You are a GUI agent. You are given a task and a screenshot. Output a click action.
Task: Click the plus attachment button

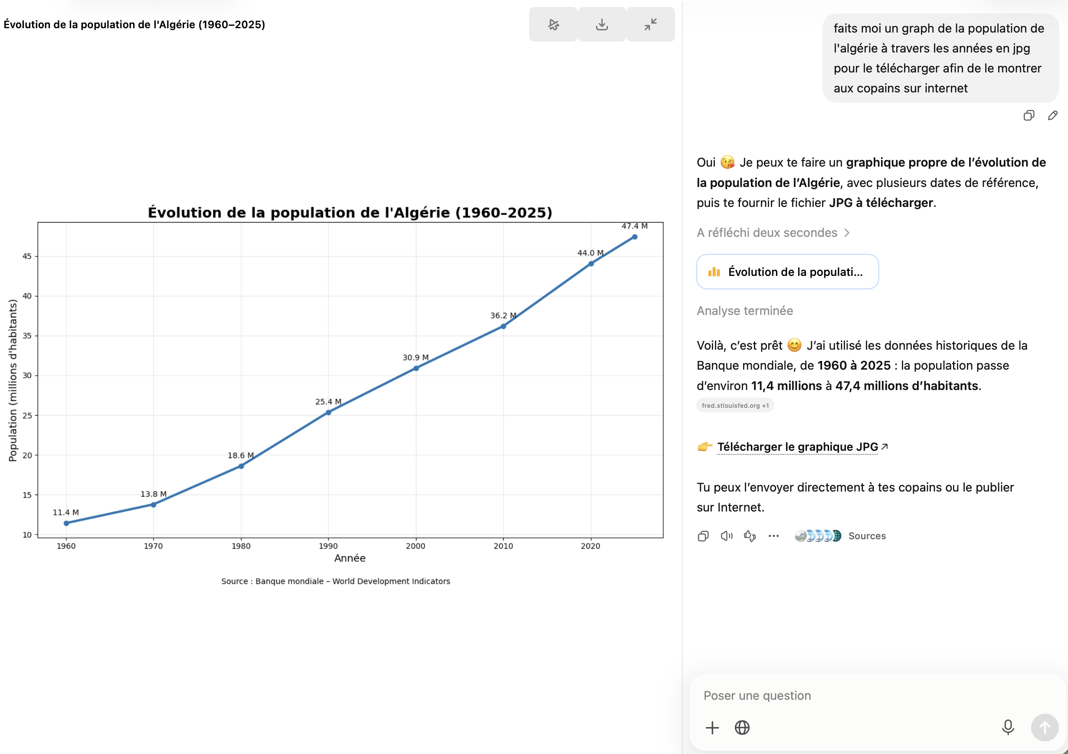(x=712, y=728)
